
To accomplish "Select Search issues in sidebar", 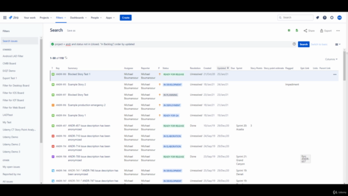I will [x=20, y=41].
